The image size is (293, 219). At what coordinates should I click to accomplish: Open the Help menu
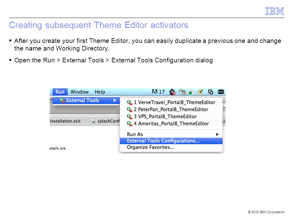[x=100, y=92]
